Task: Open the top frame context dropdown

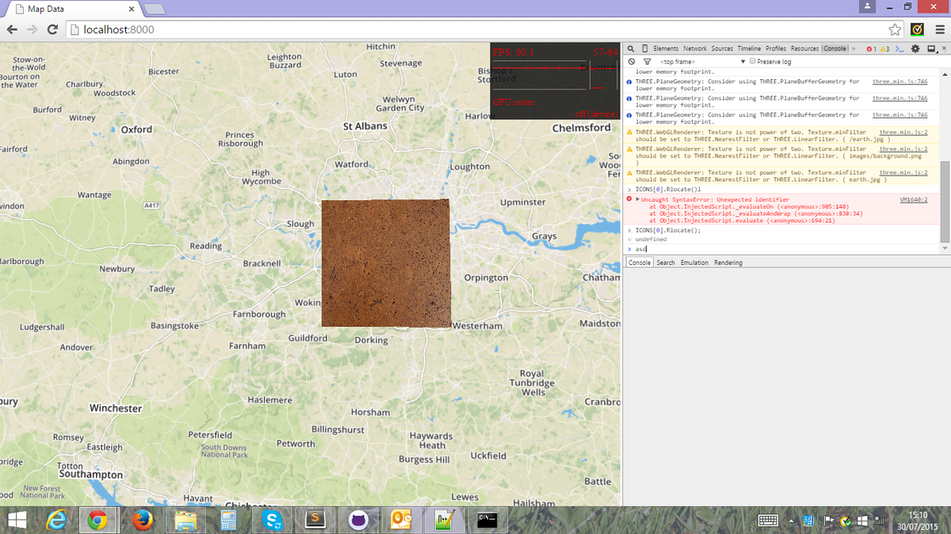Action: (704, 62)
